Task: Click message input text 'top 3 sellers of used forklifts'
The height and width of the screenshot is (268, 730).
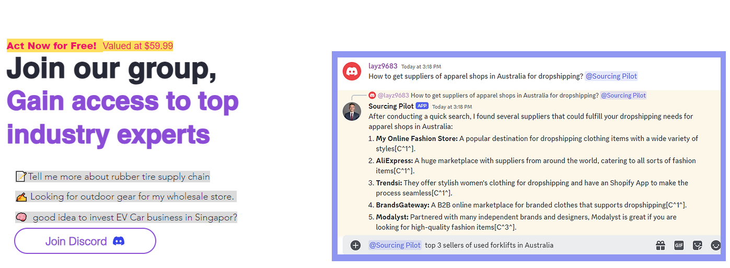Action: click(x=489, y=245)
